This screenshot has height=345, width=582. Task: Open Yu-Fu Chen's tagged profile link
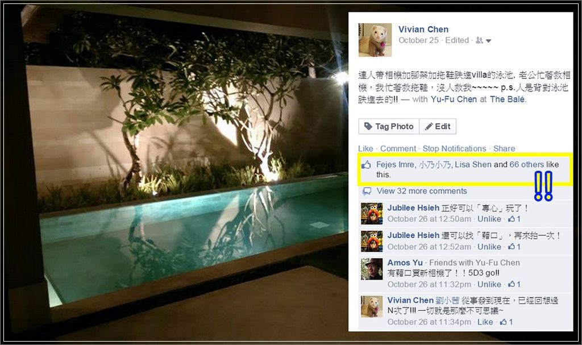[x=454, y=99]
